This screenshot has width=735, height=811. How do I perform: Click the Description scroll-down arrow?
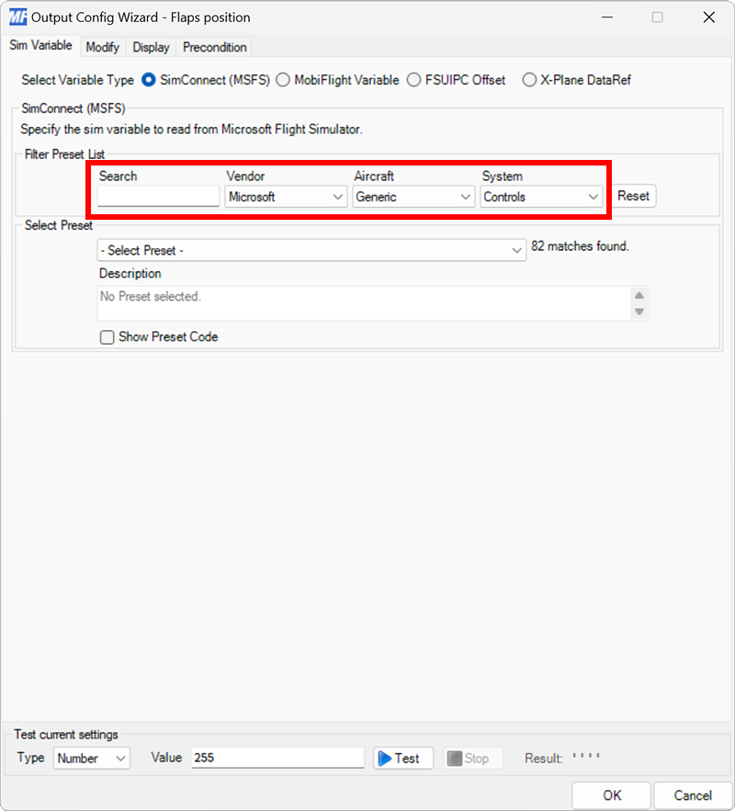[639, 313]
